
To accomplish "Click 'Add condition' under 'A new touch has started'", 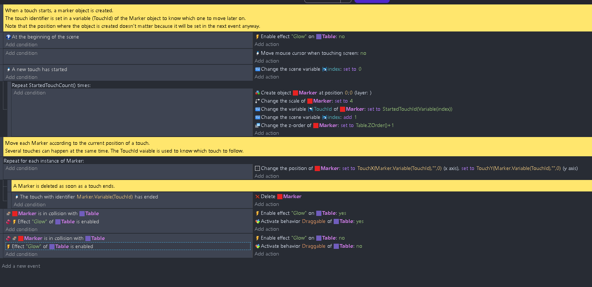I will coord(22,77).
